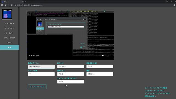Open the 認識言語 language dropdown
This screenshot has width=176, height=99.
[100, 66]
